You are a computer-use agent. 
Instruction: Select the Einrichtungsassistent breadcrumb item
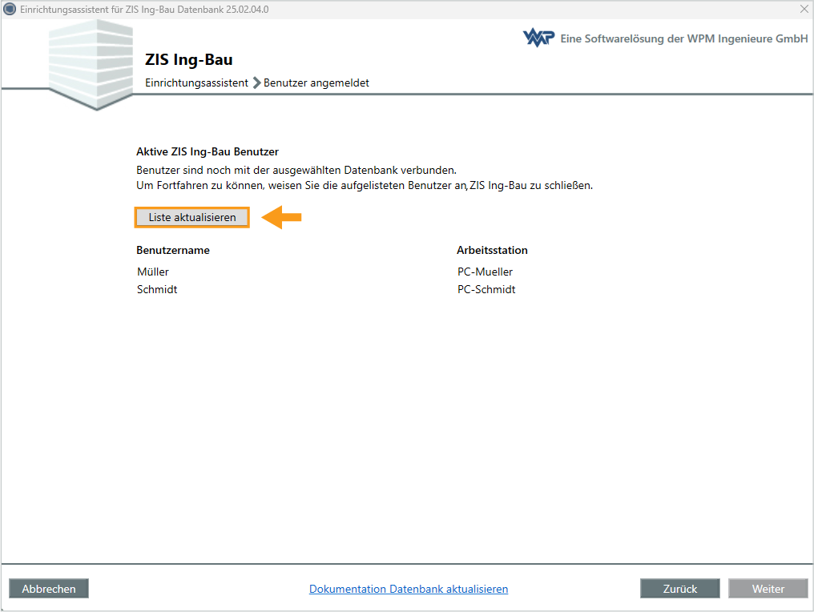point(196,83)
